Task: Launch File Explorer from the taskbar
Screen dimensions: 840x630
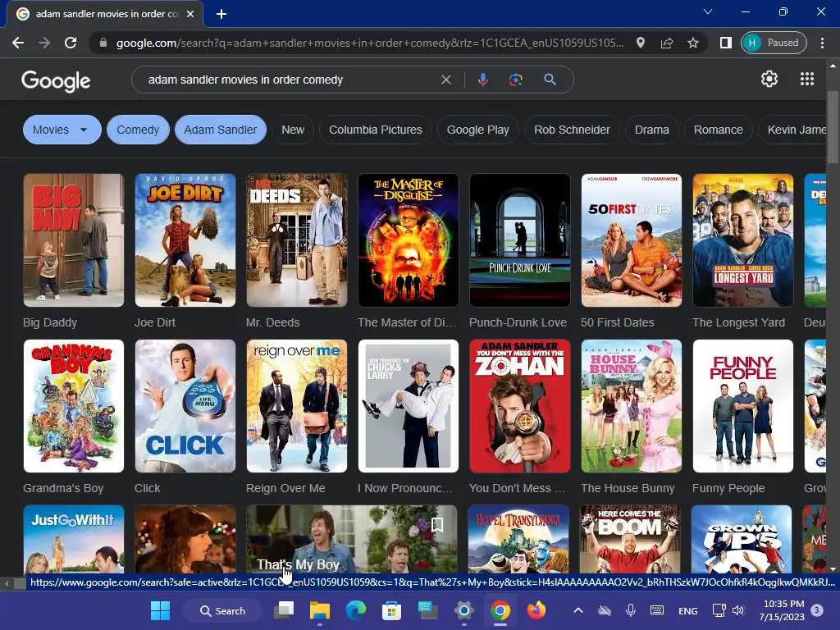Action: (320, 610)
